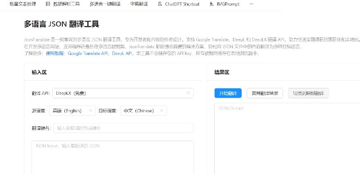Click the 结果区 panel heading
Image resolution: width=360 pixels, height=174 pixels.
222,73
